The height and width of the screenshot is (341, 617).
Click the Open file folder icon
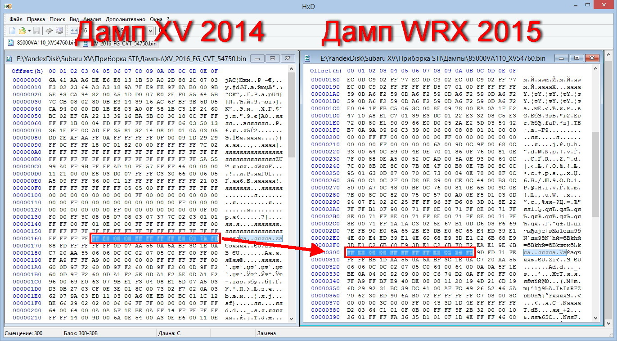(22, 31)
